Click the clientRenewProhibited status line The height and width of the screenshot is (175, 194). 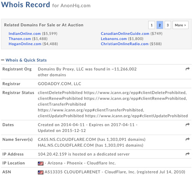[x=113, y=99]
